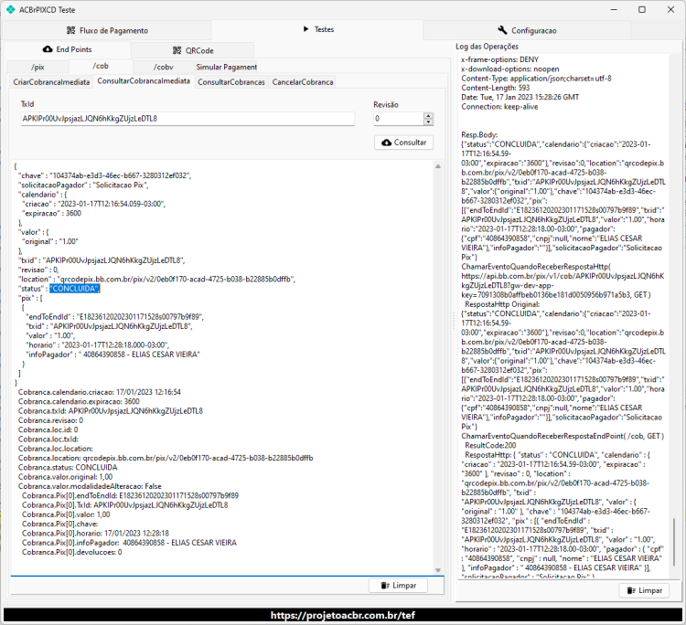Click the Resp.Body: line in the log
Image resolution: width=686 pixels, height=625 pixels.
(479, 135)
